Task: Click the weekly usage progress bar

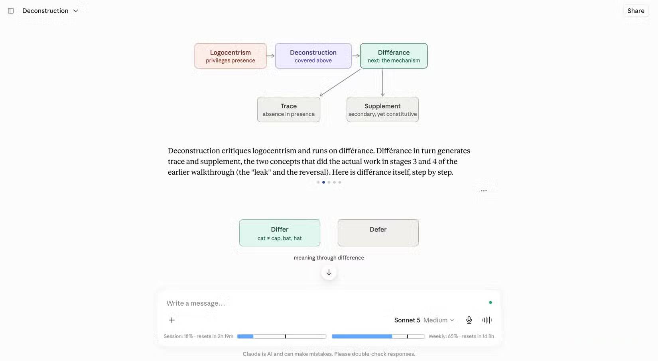Action: pos(378,336)
